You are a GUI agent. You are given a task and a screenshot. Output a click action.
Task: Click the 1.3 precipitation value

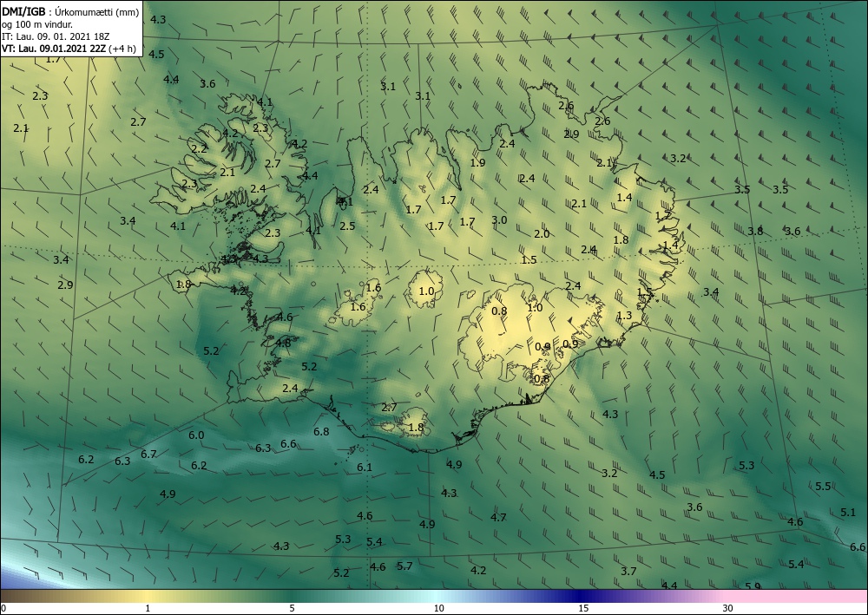point(624,316)
